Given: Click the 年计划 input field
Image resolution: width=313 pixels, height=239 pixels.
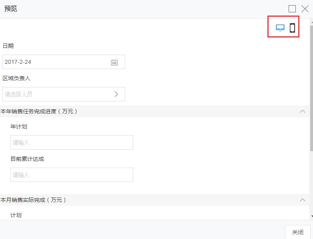Looking at the screenshot, I should [72, 142].
